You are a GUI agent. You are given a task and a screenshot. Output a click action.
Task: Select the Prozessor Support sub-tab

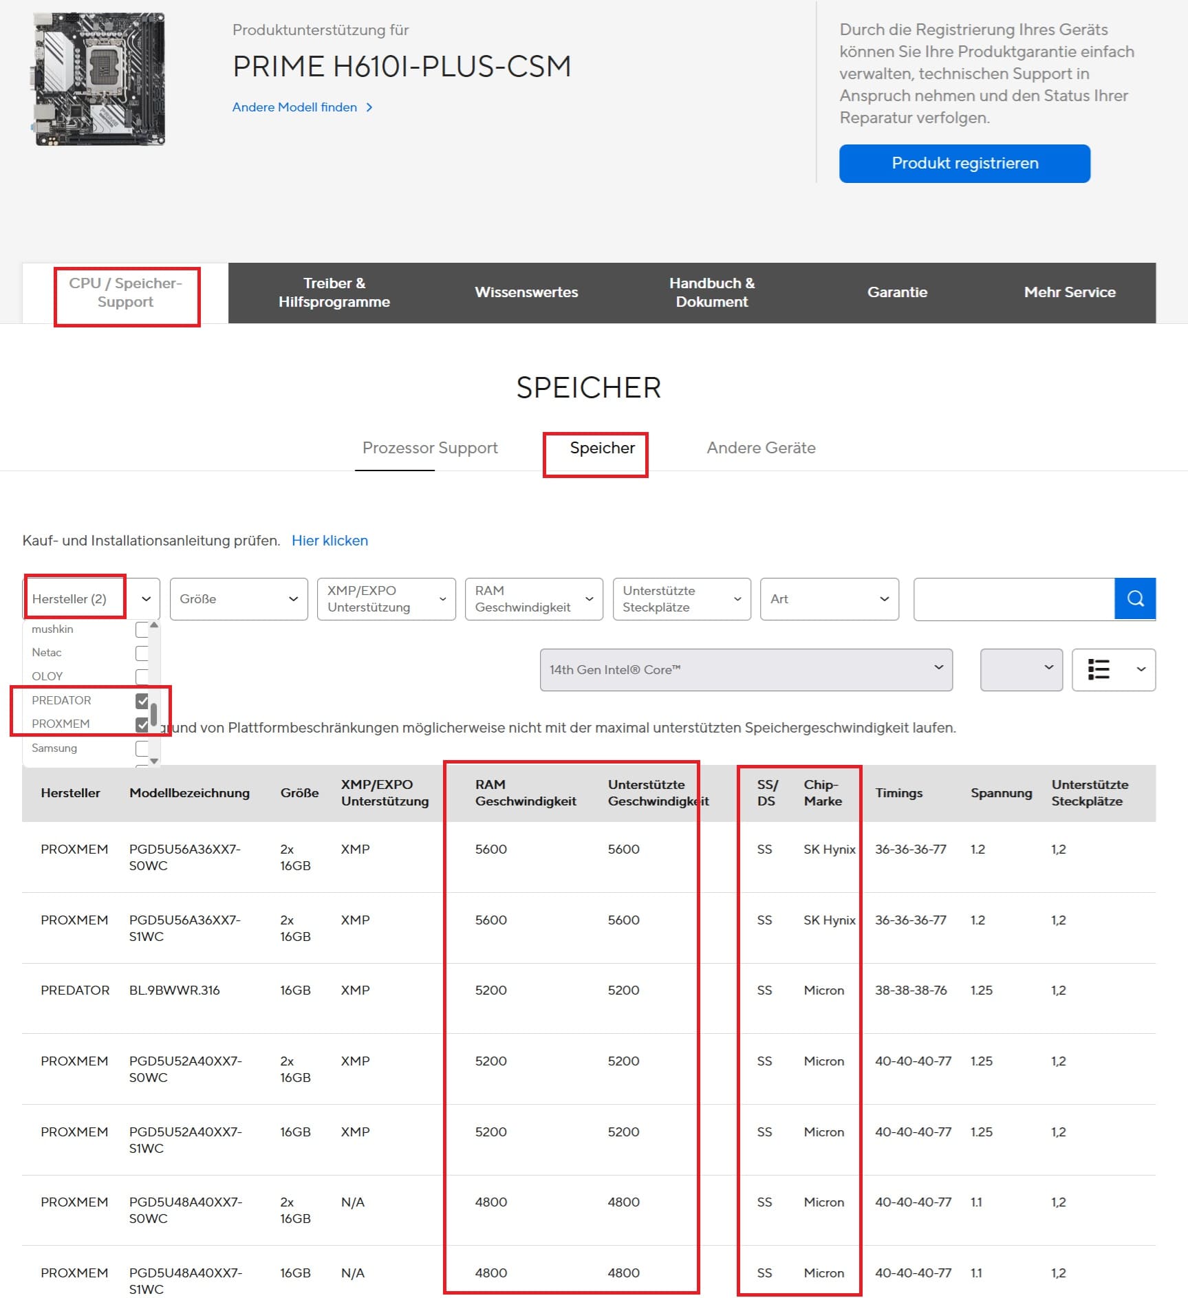pyautogui.click(x=430, y=448)
